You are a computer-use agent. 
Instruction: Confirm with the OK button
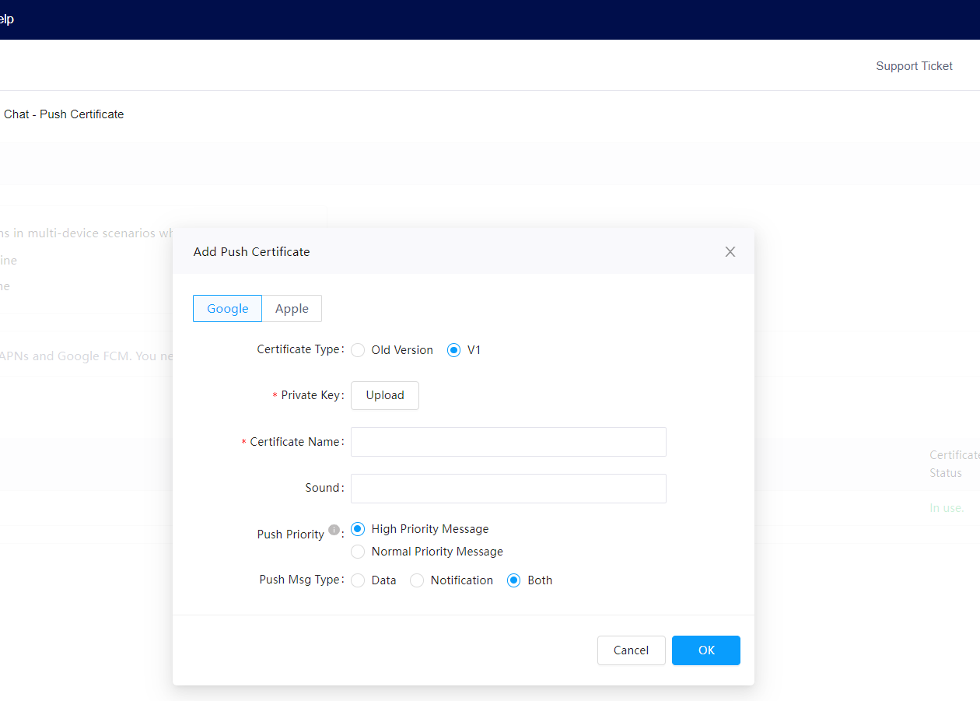coord(706,650)
